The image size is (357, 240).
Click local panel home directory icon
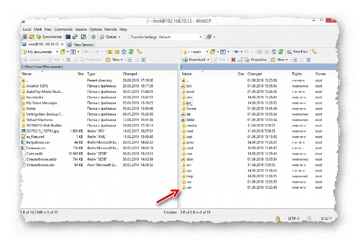click(x=124, y=52)
